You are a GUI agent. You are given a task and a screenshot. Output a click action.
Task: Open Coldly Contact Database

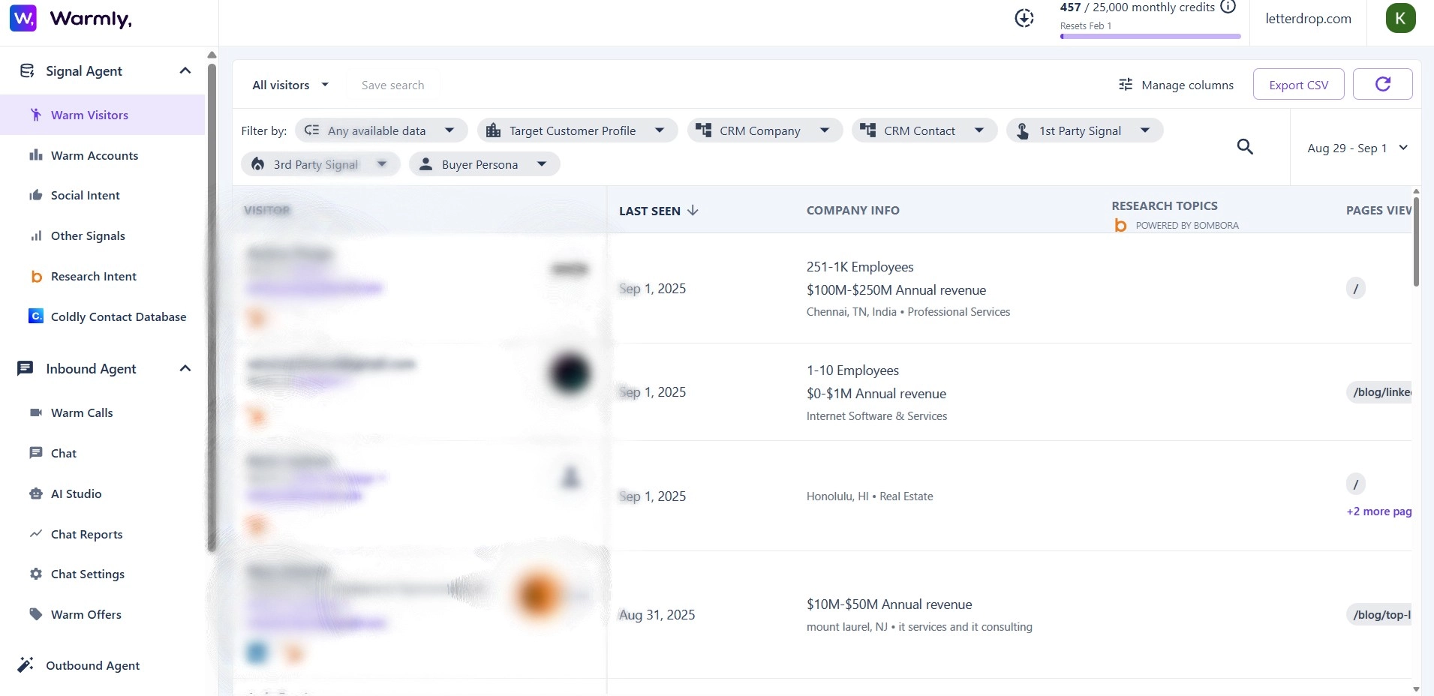pyautogui.click(x=119, y=316)
